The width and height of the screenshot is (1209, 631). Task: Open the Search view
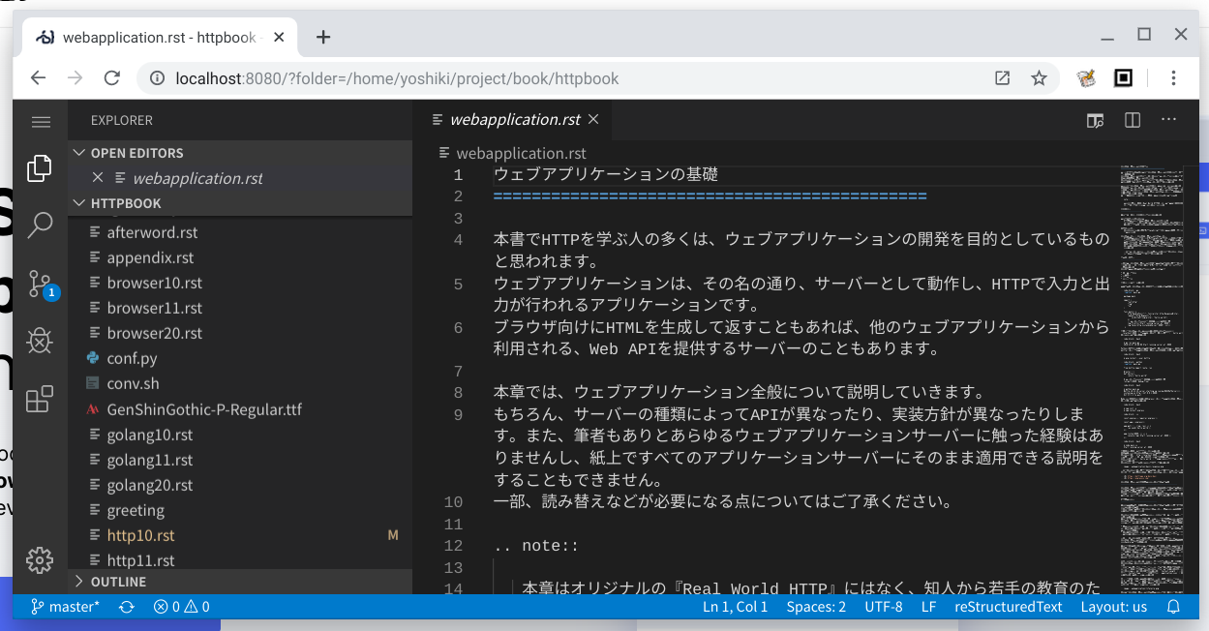point(39,225)
